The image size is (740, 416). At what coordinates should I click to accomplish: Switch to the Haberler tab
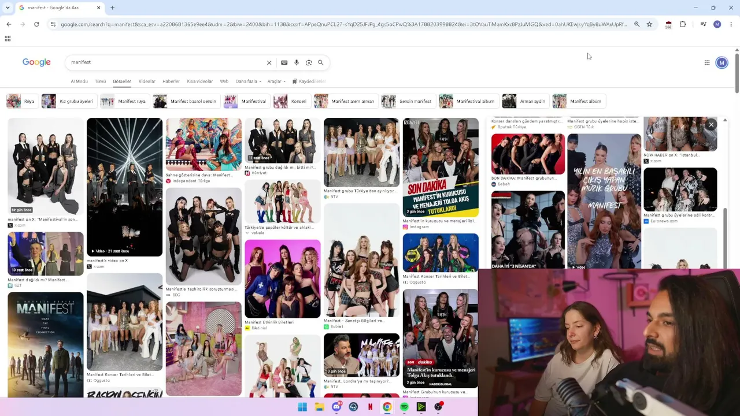pos(171,81)
